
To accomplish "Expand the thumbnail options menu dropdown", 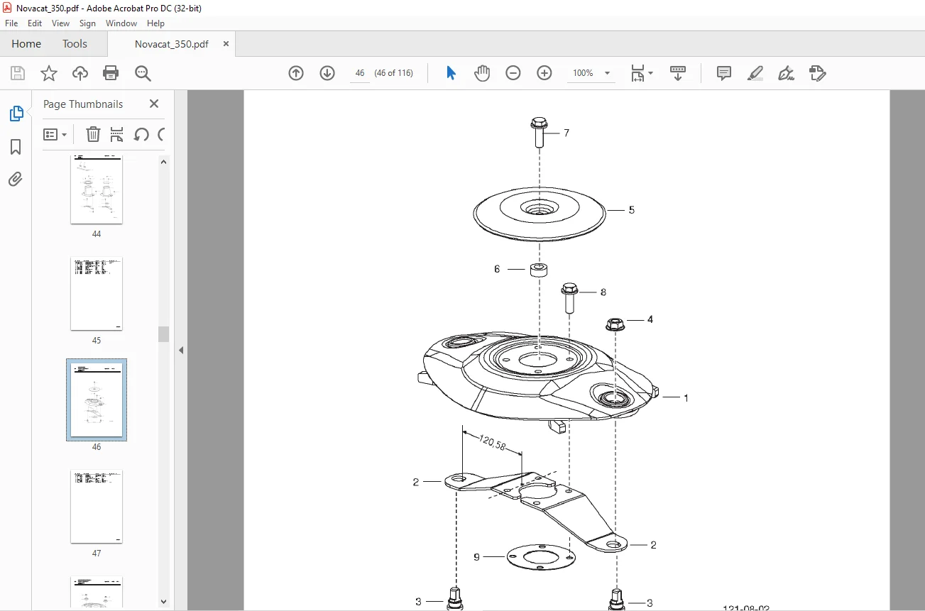I will (55, 134).
